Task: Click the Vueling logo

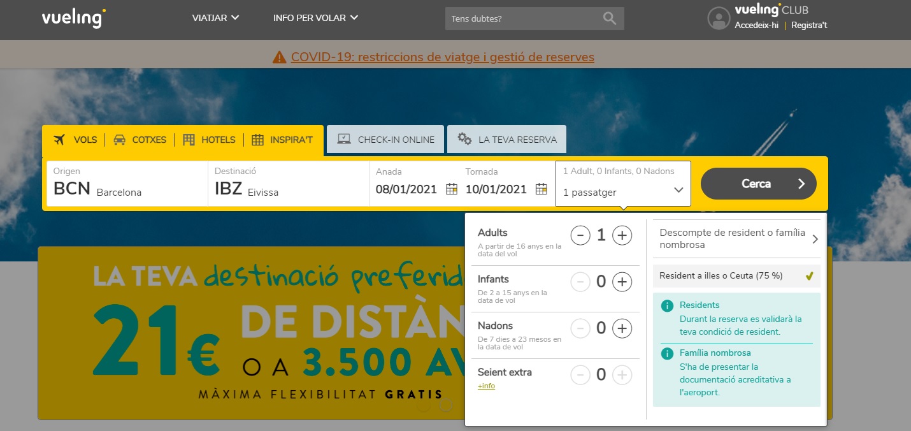Action: pyautogui.click(x=73, y=18)
